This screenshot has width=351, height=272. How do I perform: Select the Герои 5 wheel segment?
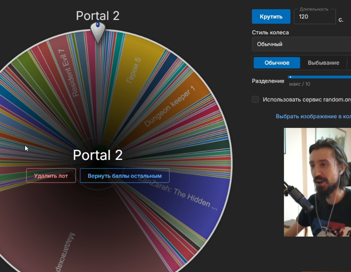(x=134, y=71)
